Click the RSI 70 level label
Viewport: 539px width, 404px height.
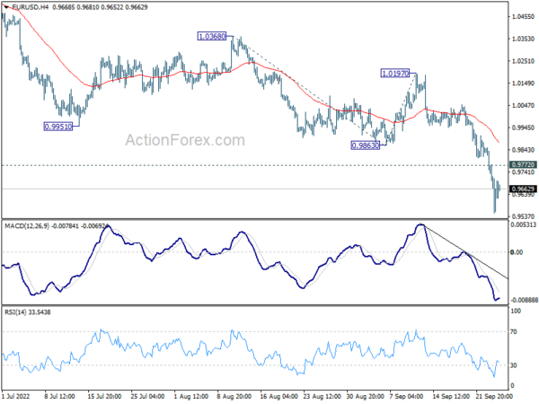coord(514,332)
